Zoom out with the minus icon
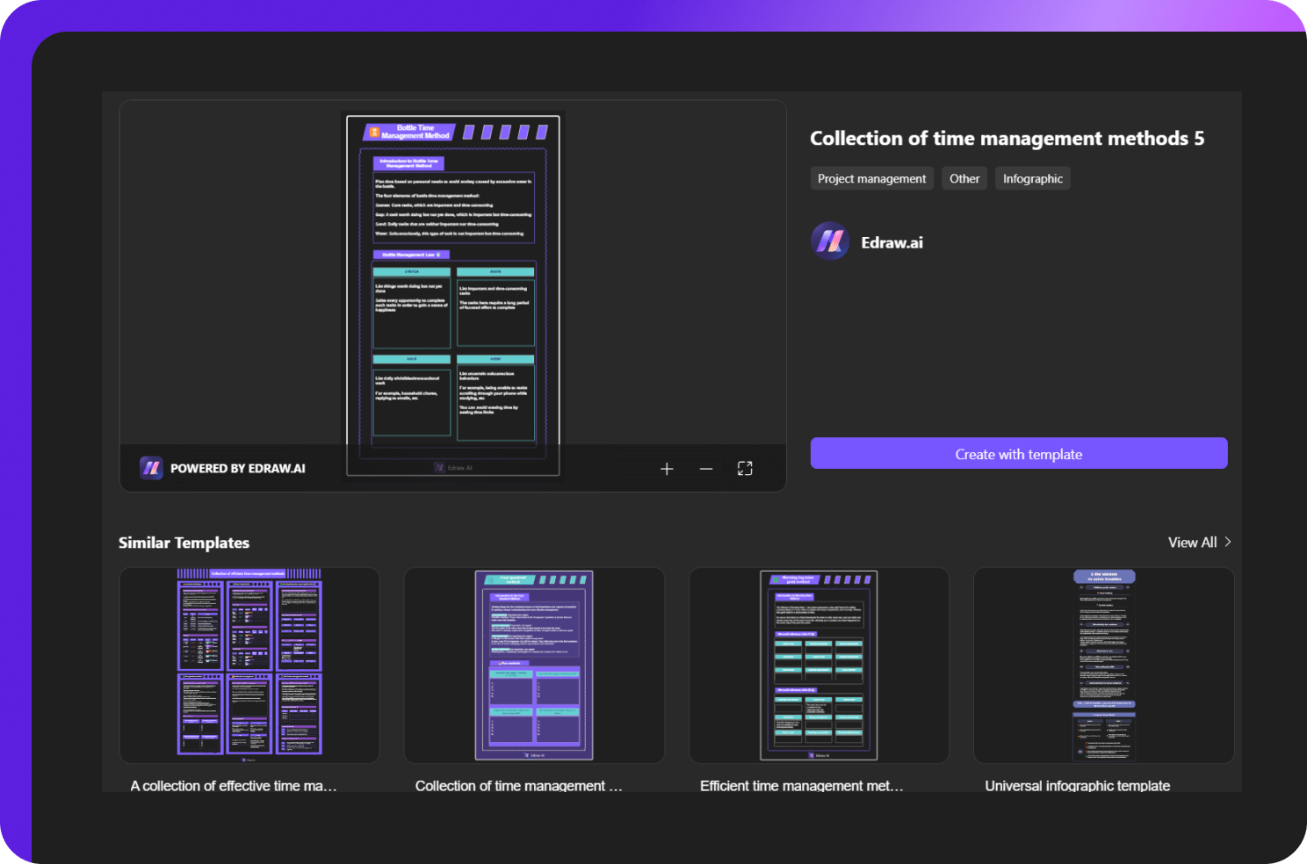 tap(706, 469)
